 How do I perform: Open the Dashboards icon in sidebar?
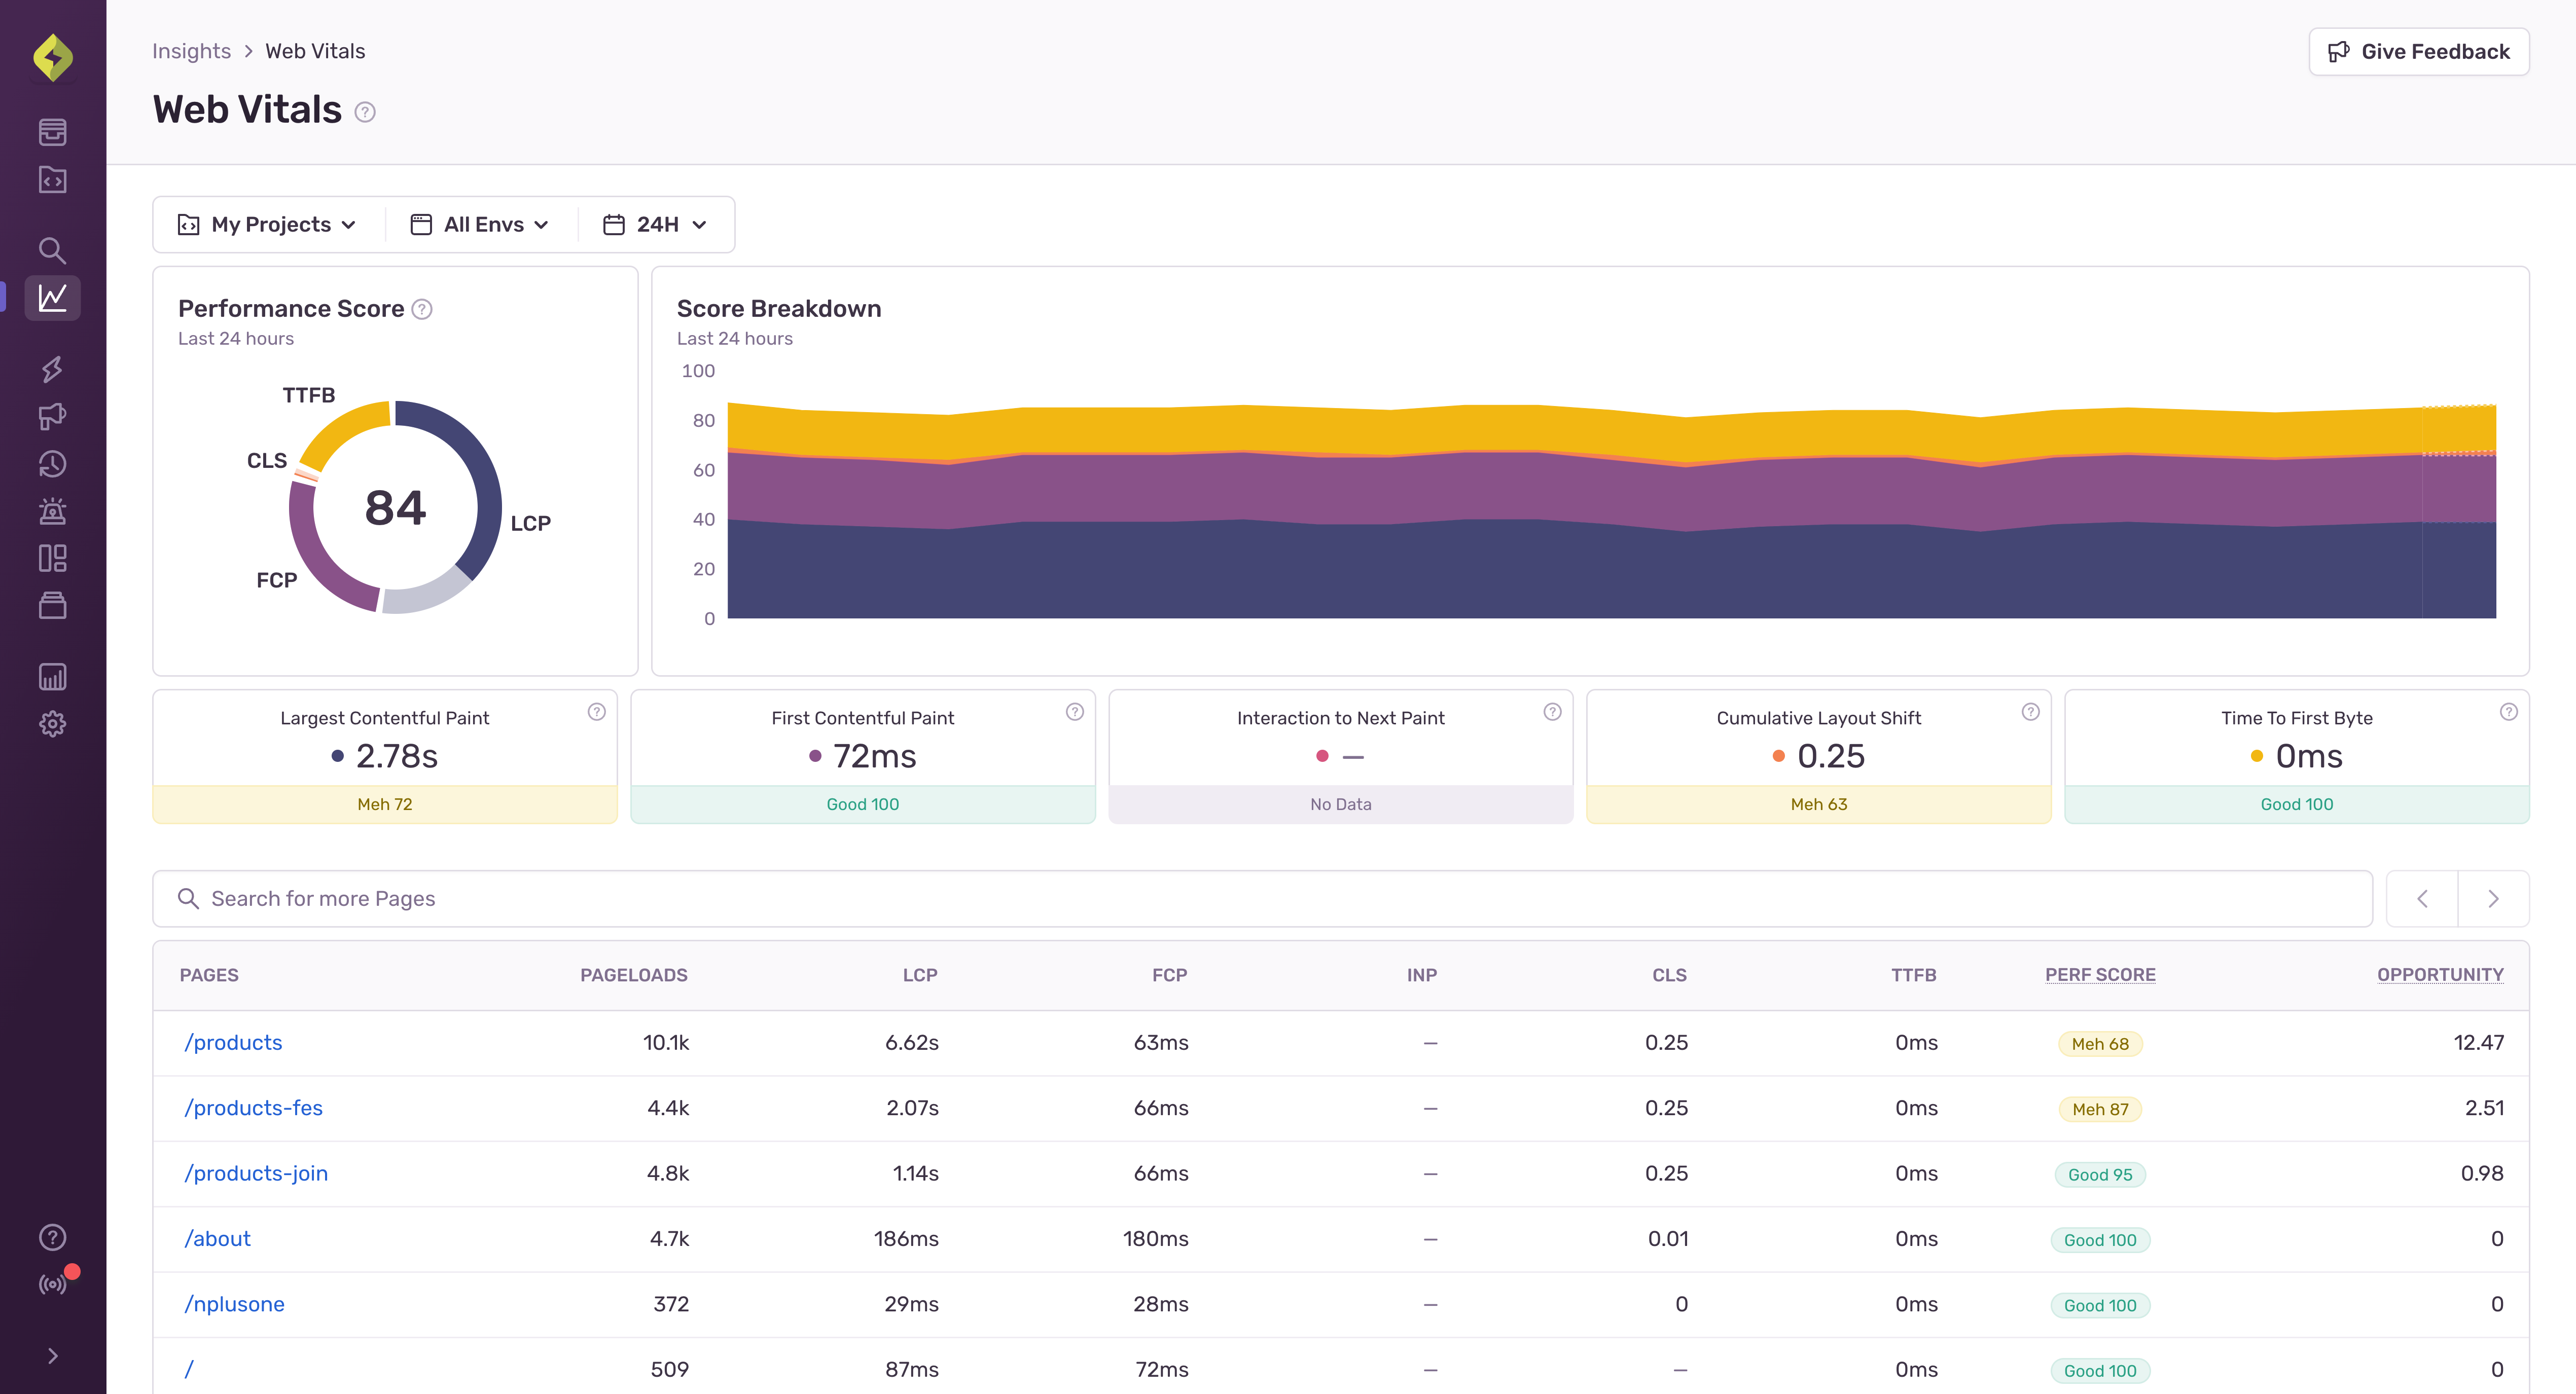[53, 558]
